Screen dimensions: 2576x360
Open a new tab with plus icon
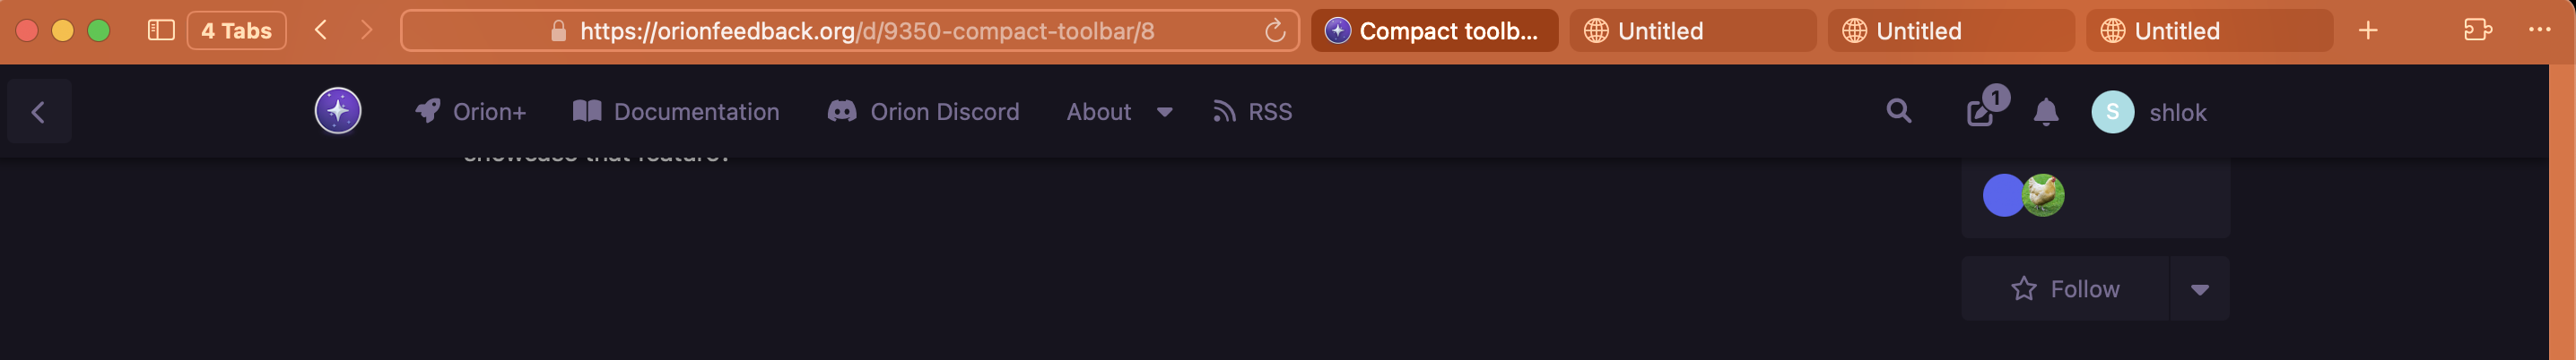tap(2367, 31)
